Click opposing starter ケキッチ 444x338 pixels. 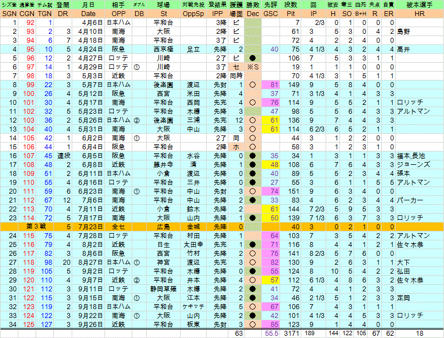point(193,306)
